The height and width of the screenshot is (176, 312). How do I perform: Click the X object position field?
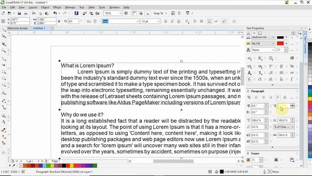pos(19,20)
